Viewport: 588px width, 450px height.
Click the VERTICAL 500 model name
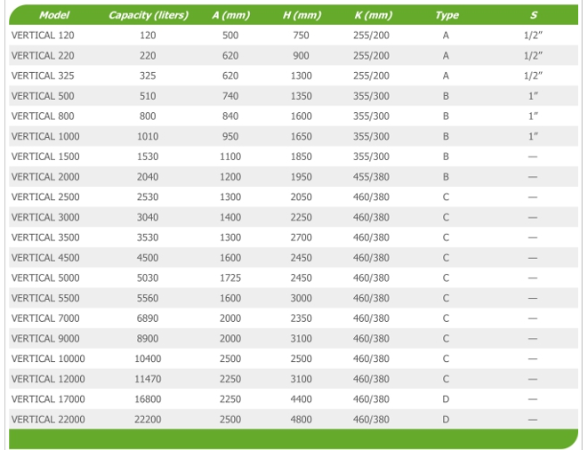pyautogui.click(x=43, y=96)
